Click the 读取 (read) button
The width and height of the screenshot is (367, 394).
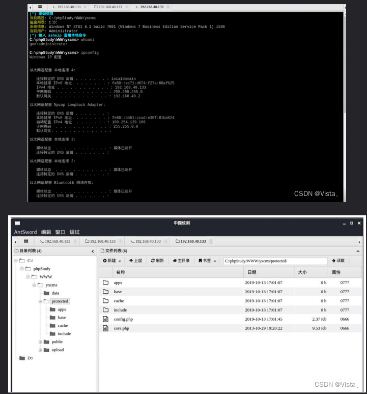[x=338, y=261]
